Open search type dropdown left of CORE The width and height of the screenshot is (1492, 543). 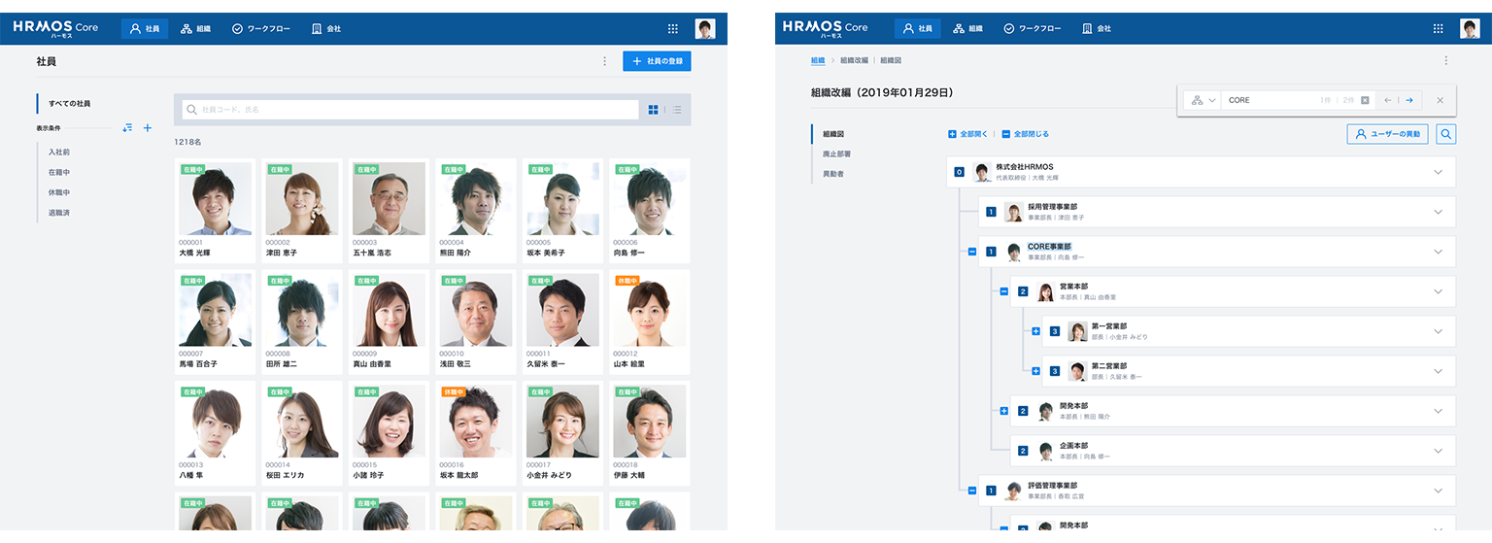[1204, 100]
